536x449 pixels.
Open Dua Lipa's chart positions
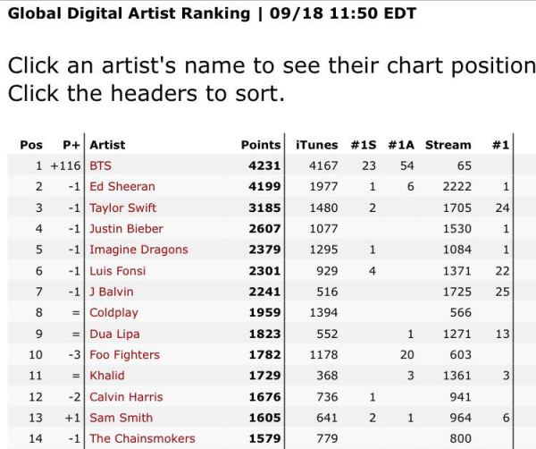coord(114,334)
